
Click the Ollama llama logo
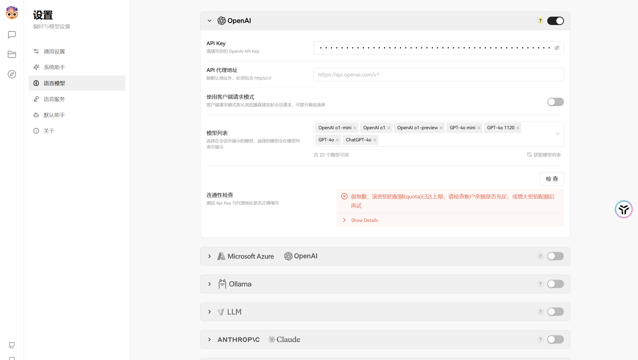(x=222, y=284)
